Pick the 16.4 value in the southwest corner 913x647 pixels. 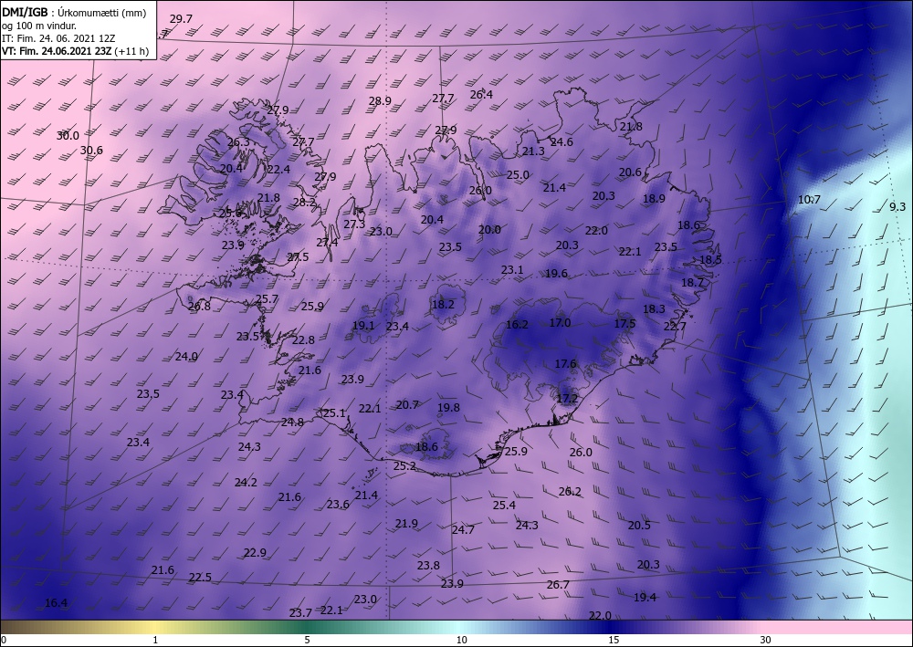coord(56,603)
